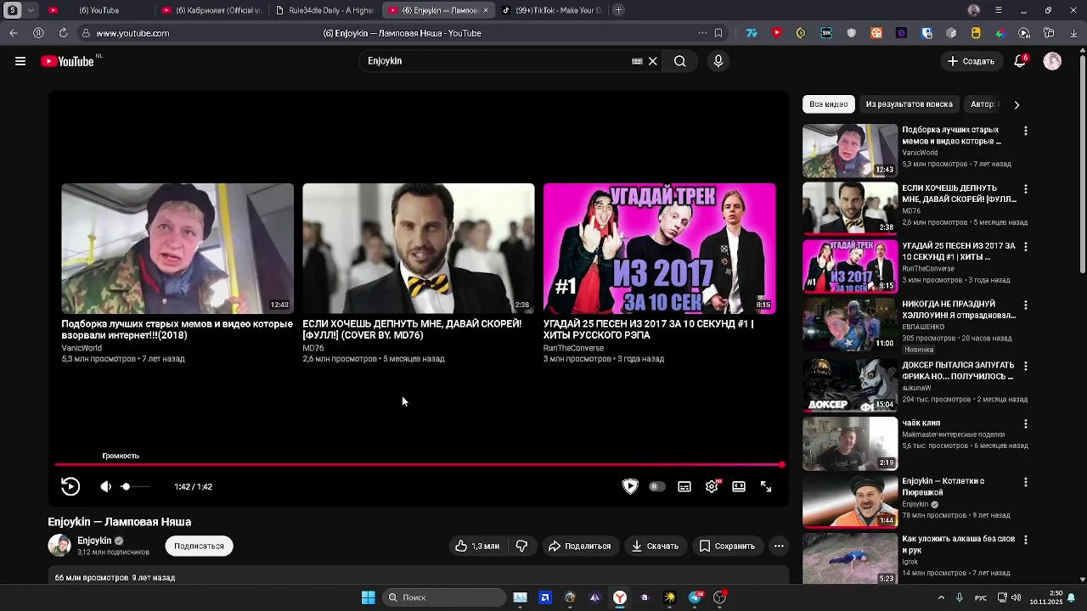Switch to (6) YouTube browser tab
Screen dimensions: 1087x611
coord(99,10)
